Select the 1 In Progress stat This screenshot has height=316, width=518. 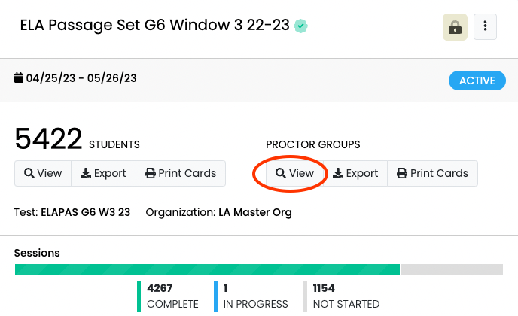[255, 296]
